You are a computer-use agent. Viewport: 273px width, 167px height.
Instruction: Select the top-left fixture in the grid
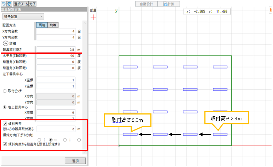(x=130, y=67)
